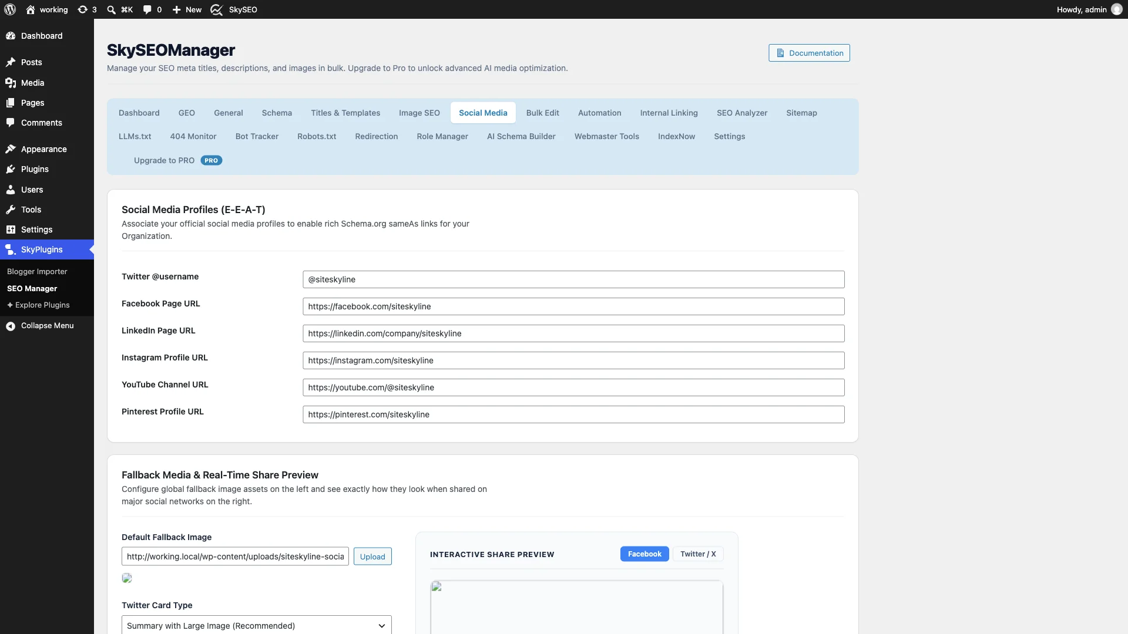Show the Facebook share preview
Image resolution: width=1128 pixels, height=634 pixels.
coord(644,554)
